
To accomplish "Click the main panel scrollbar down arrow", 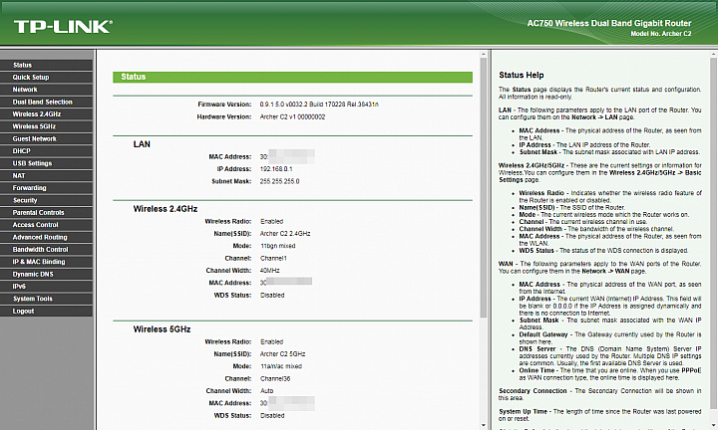I will click(x=483, y=426).
